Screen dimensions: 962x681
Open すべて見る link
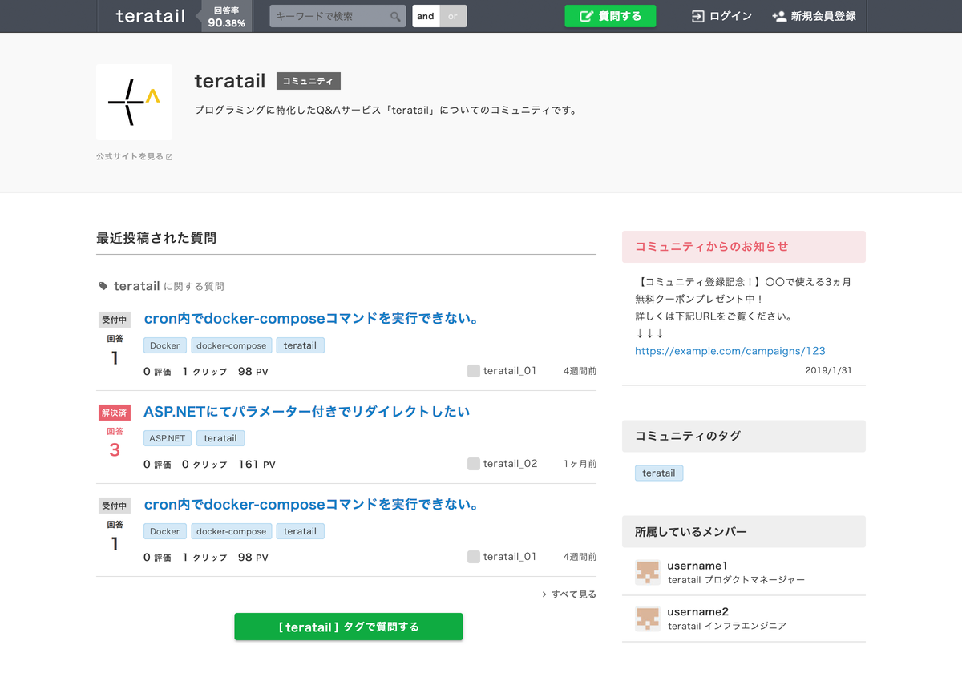click(x=568, y=594)
